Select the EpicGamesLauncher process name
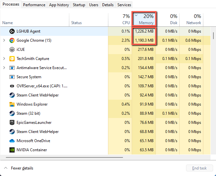Screen dimensions: 216x176 tap(34, 123)
